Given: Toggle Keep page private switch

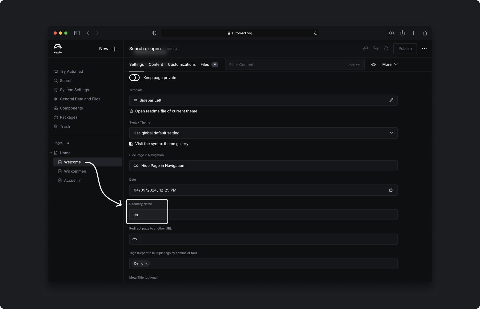Looking at the screenshot, I should (x=134, y=78).
